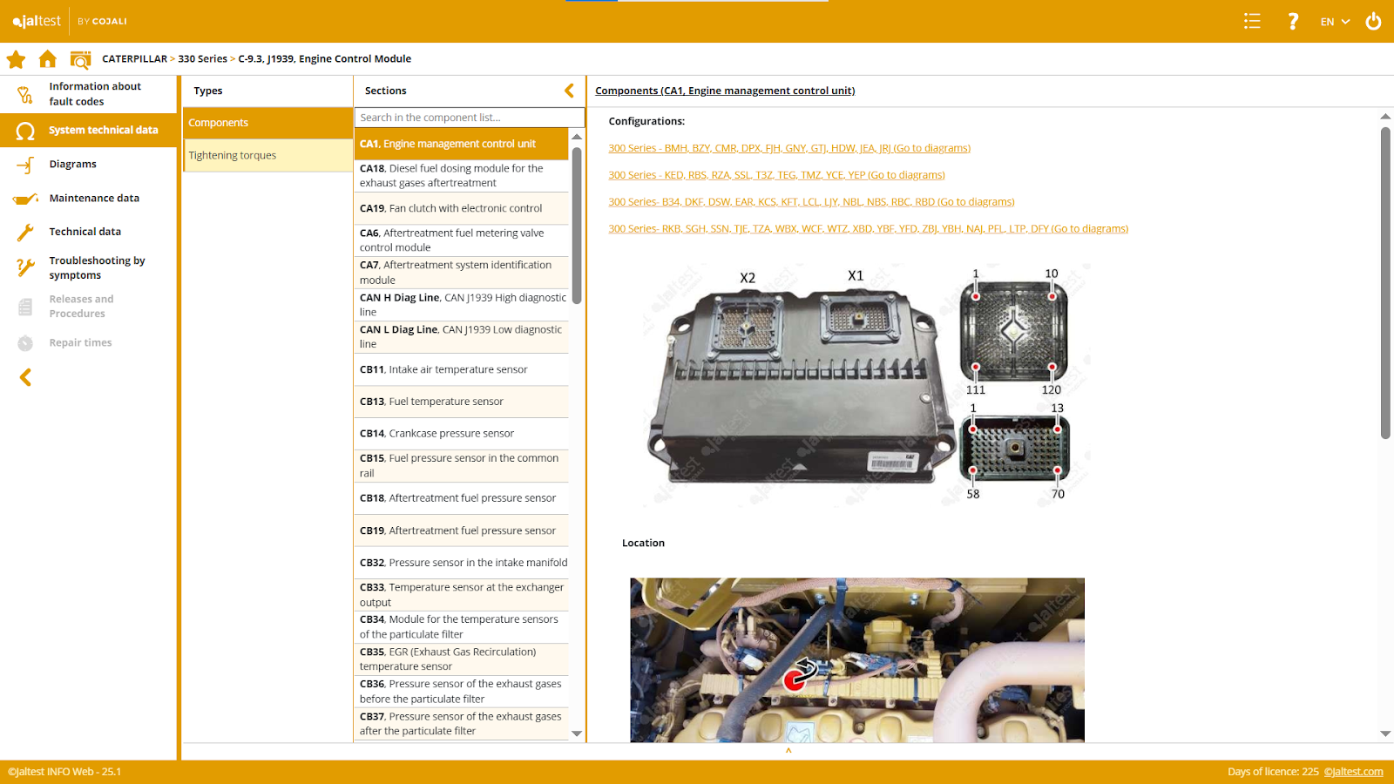This screenshot has height=784, width=1394.
Task: Select CB37 Pressure sensor after particulate filter
Action: (x=462, y=724)
